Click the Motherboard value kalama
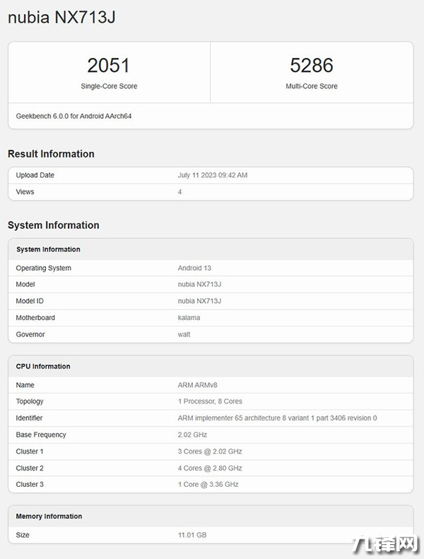The image size is (424, 559). click(x=189, y=318)
